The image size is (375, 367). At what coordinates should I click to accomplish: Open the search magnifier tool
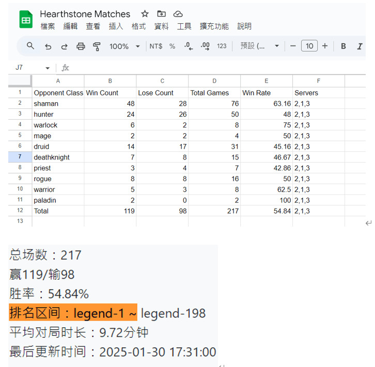(30, 46)
